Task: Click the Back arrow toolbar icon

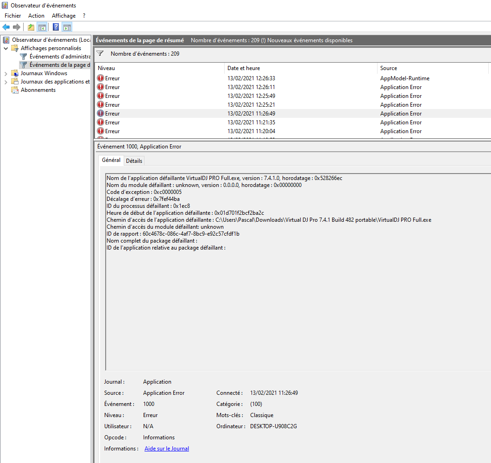Action: tap(6, 27)
